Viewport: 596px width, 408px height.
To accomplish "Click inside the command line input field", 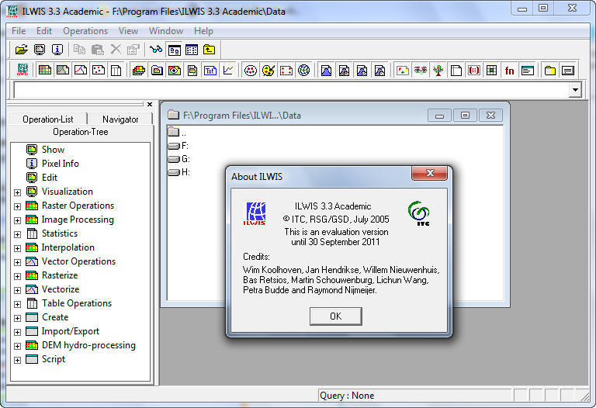I will coord(291,90).
